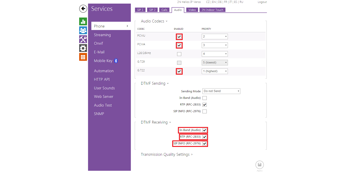Image resolution: width=345 pixels, height=174 pixels.
Task: Open the orange grid icon
Action: [x=83, y=57]
